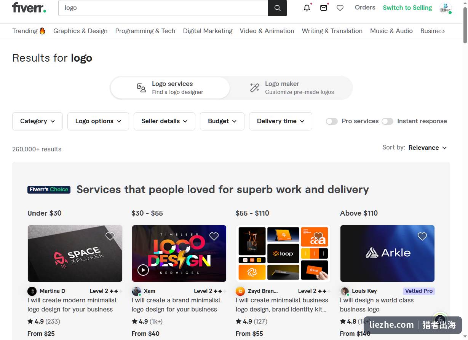Image resolution: width=468 pixels, height=340 pixels.
Task: Select the Logo maker tab
Action: pos(292,88)
